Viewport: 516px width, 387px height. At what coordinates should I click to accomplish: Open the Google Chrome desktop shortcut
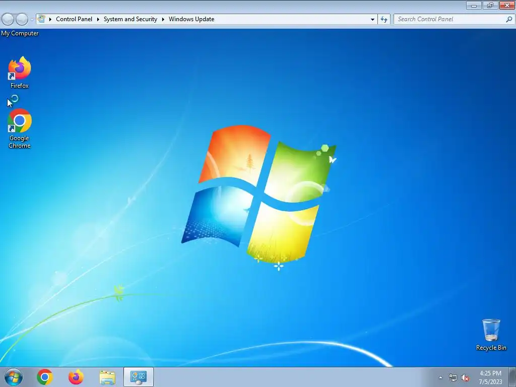click(20, 128)
